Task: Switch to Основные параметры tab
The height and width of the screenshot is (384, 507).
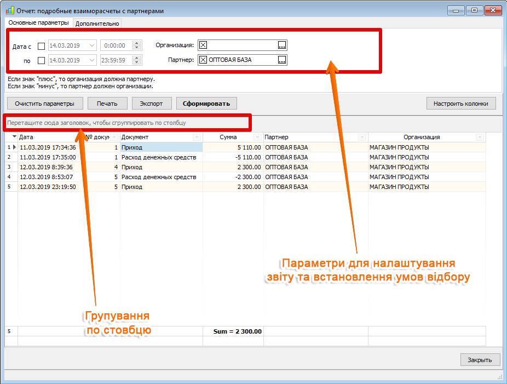Action: pyautogui.click(x=38, y=22)
